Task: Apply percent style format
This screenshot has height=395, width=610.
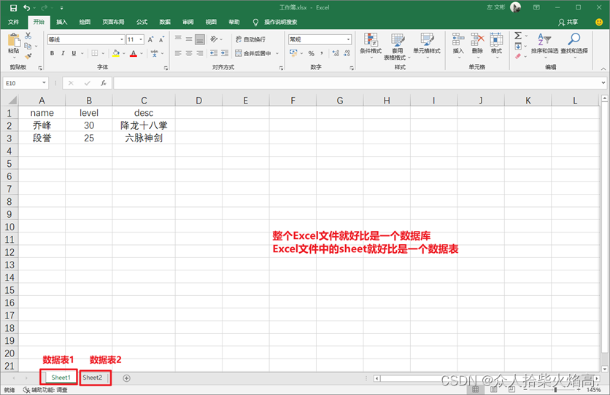Action: point(312,53)
